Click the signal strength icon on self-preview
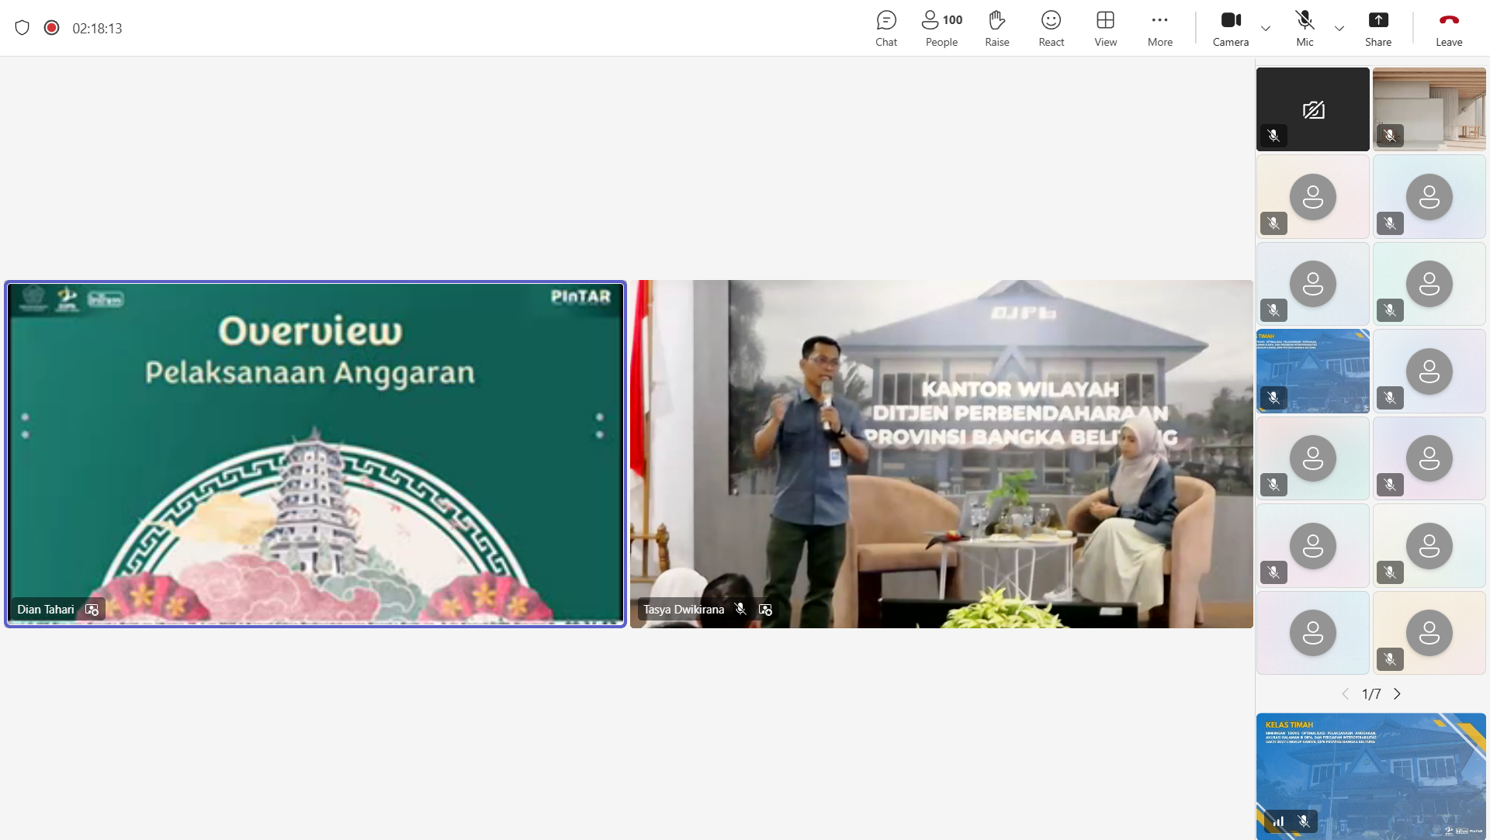Image resolution: width=1490 pixels, height=840 pixels. pos(1278,821)
